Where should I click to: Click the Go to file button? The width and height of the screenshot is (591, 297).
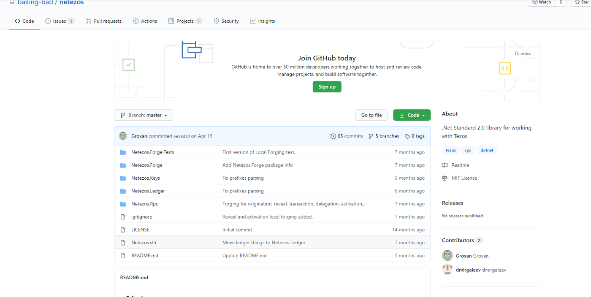tap(371, 115)
